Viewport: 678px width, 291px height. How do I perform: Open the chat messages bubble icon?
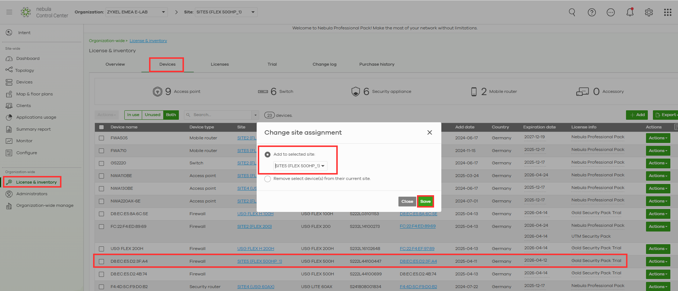coord(610,12)
